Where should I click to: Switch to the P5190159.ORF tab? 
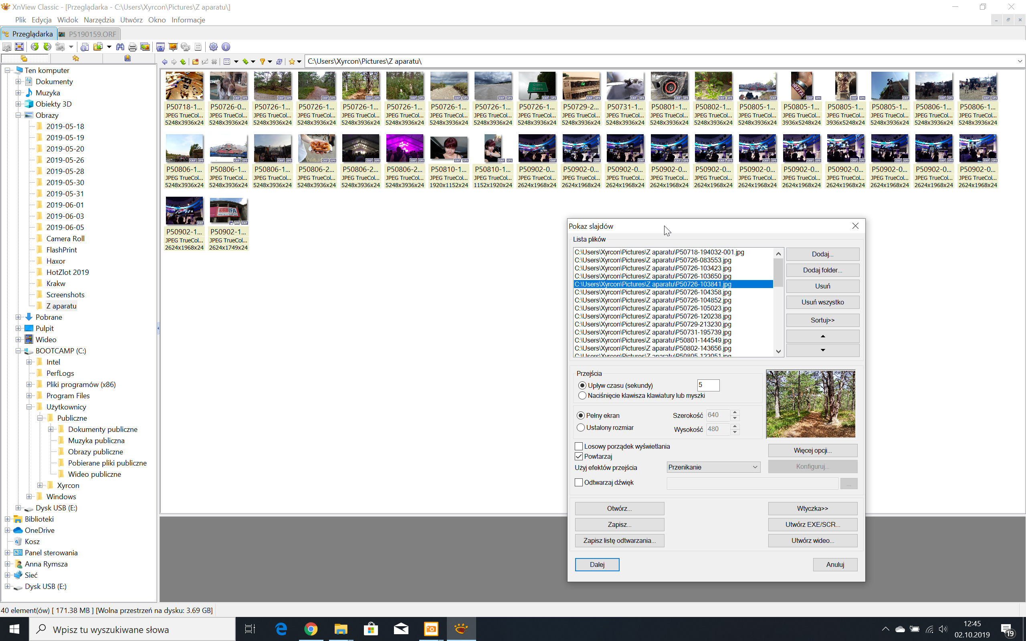coord(89,34)
